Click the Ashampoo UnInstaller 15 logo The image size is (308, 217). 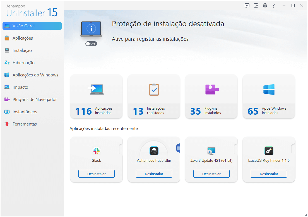(x=32, y=11)
